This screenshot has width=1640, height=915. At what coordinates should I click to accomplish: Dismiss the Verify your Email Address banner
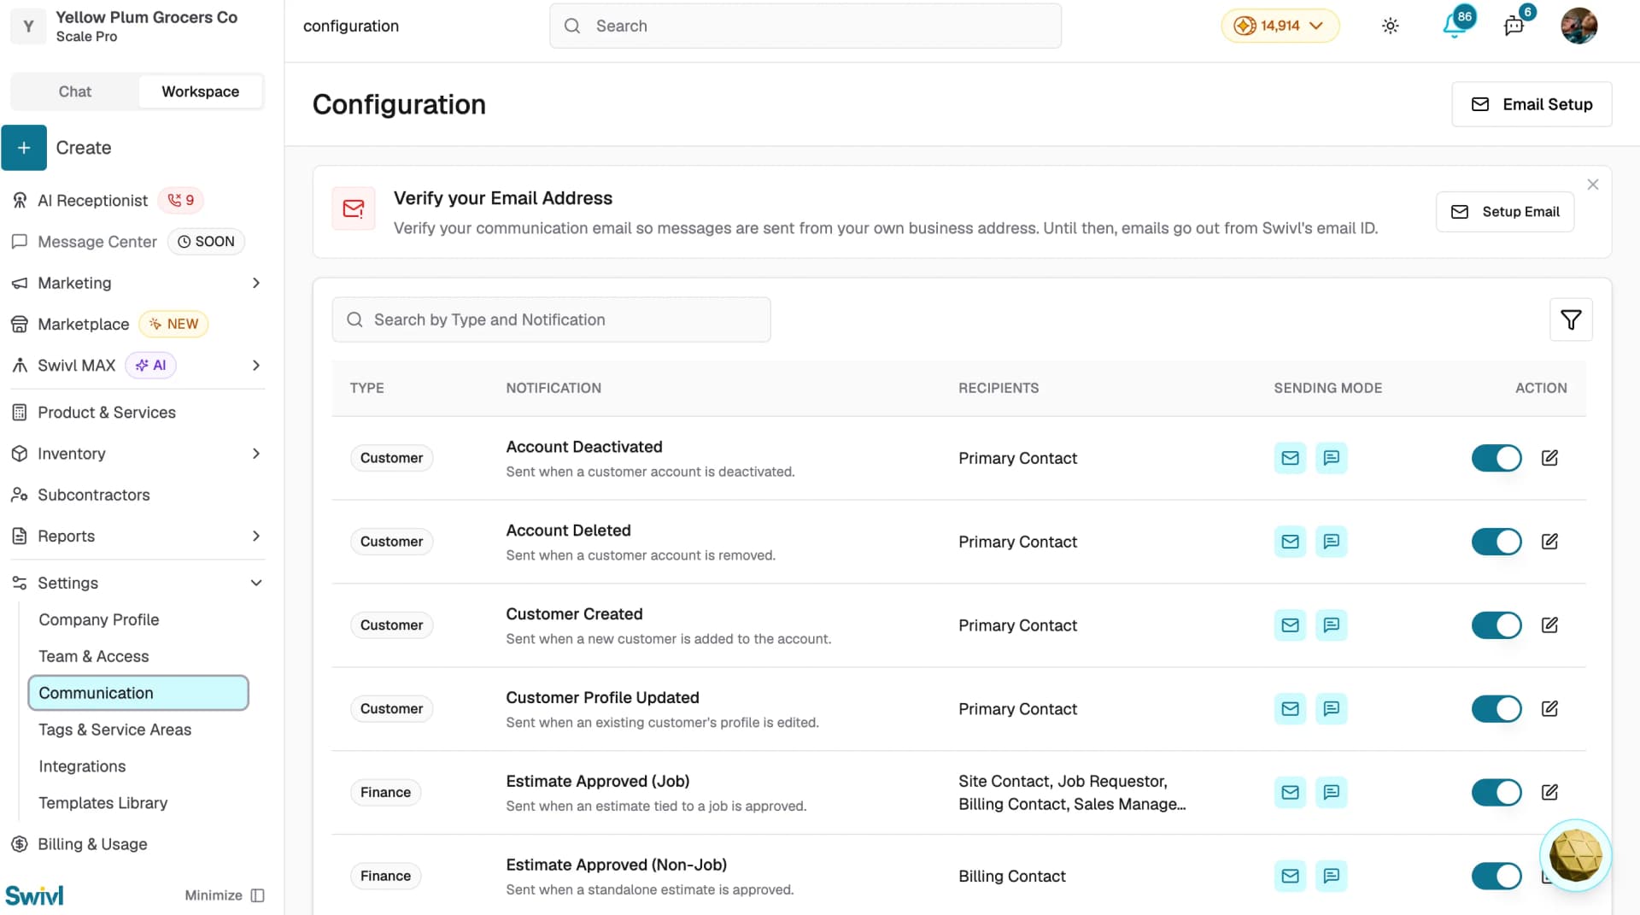(x=1593, y=185)
